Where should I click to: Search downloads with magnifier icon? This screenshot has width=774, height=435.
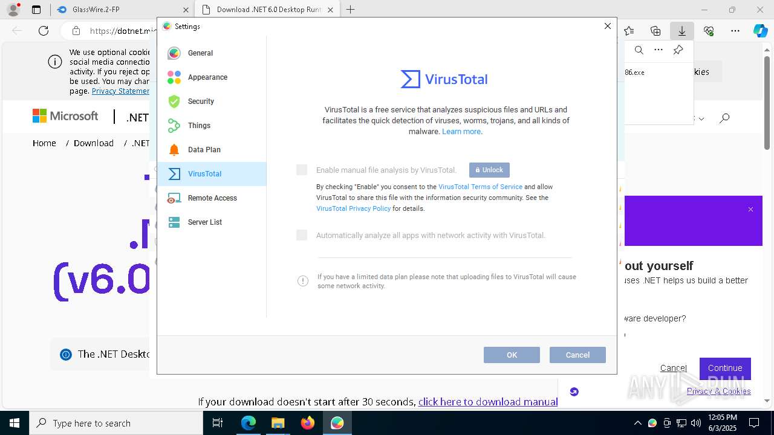[639, 50]
